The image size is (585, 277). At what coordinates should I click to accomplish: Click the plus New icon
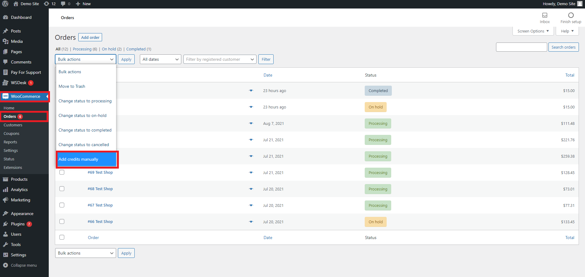tap(78, 4)
